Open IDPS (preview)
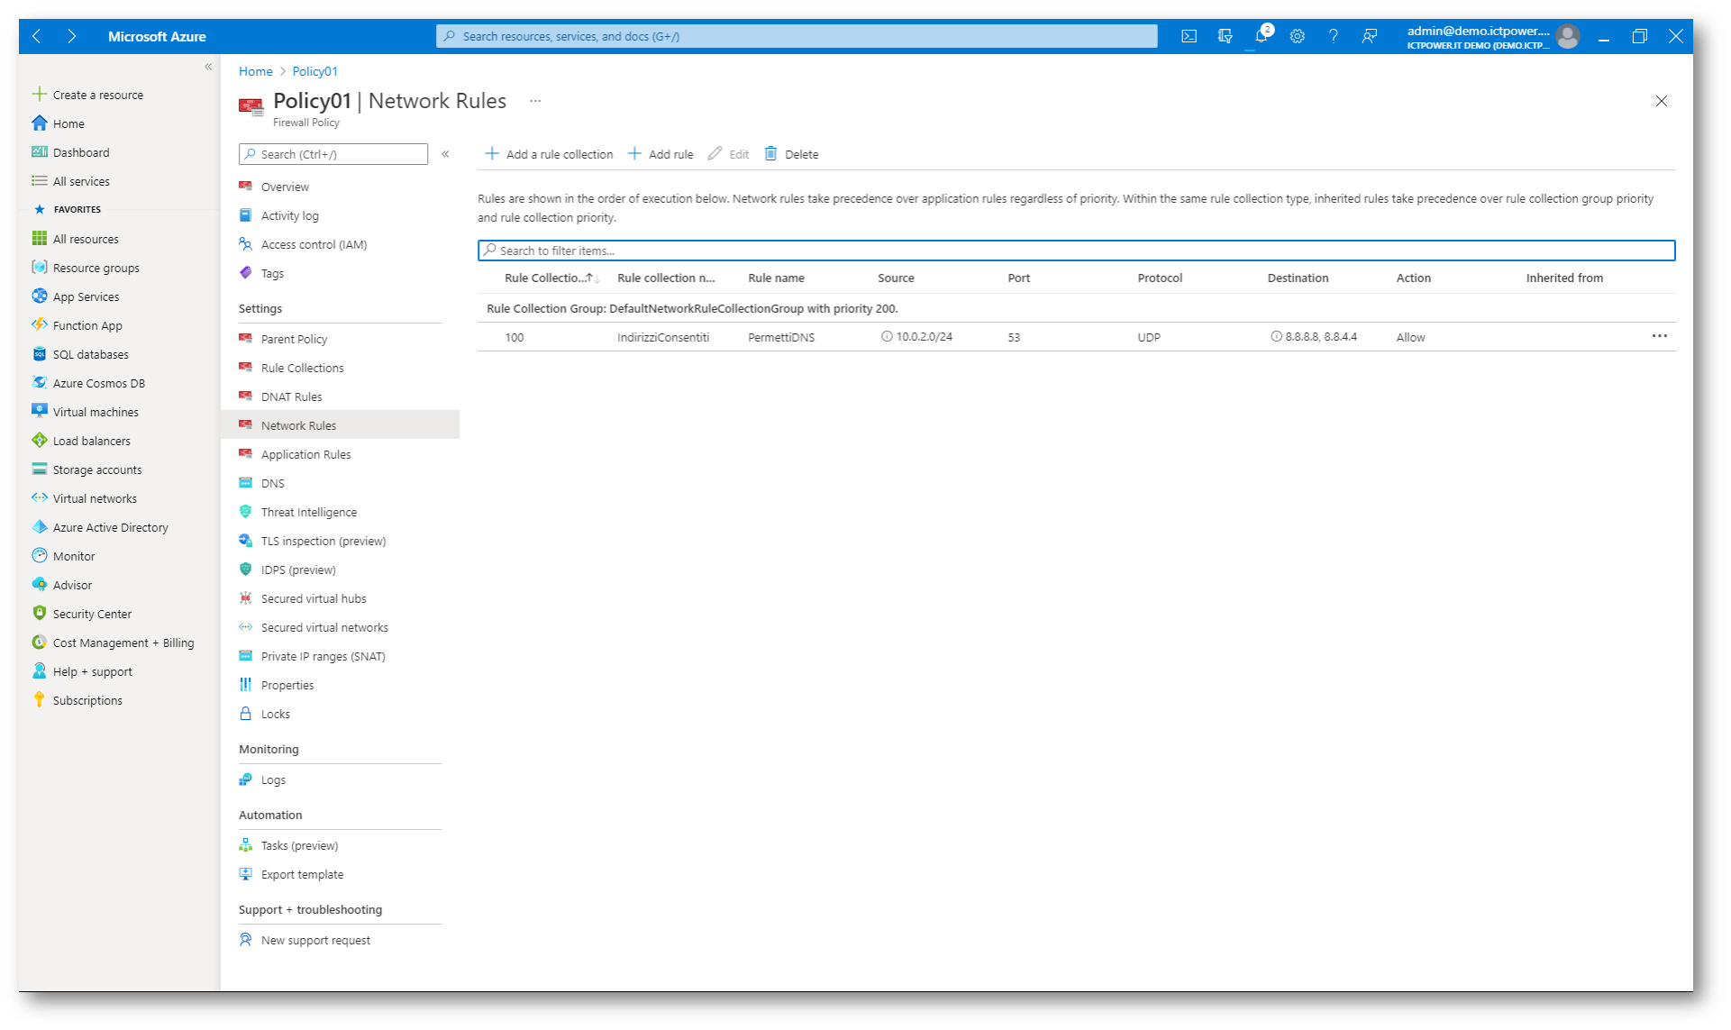Viewport: 1731px width, 1030px height. pyautogui.click(x=298, y=570)
